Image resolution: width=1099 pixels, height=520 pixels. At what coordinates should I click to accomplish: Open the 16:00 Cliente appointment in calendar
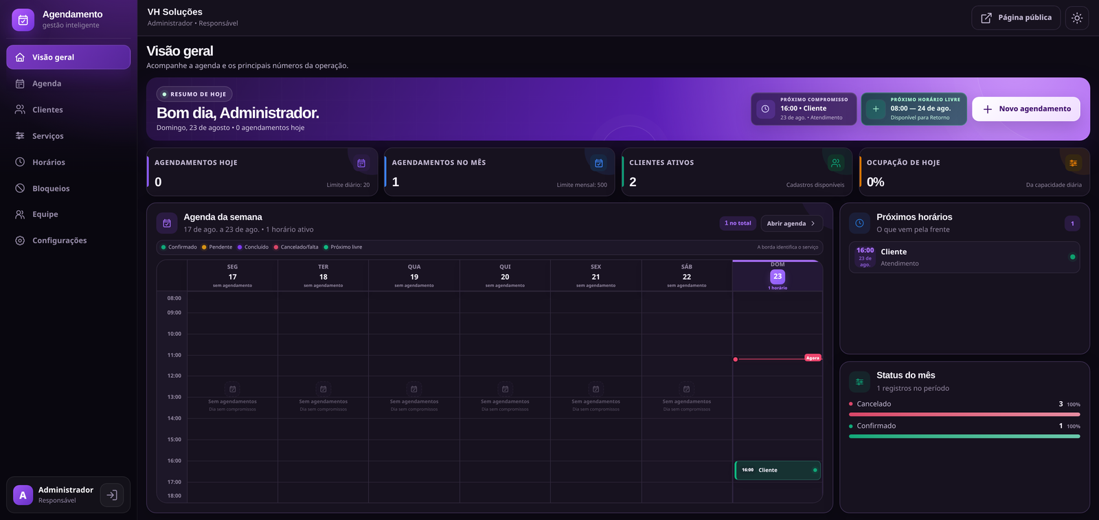point(778,471)
